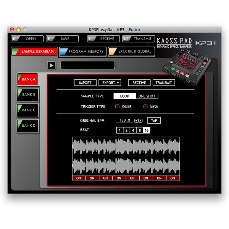The height and width of the screenshot is (229, 229).
Task: Set beat to 8
Action: pyautogui.click(x=140, y=130)
